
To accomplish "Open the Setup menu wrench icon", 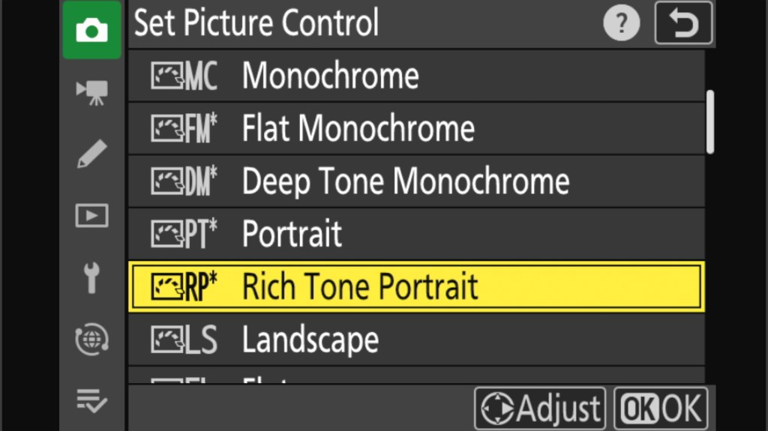I will tap(91, 278).
